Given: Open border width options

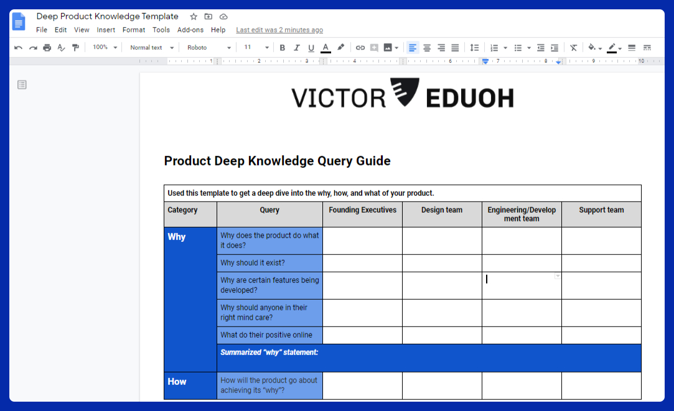Looking at the screenshot, I should point(632,48).
